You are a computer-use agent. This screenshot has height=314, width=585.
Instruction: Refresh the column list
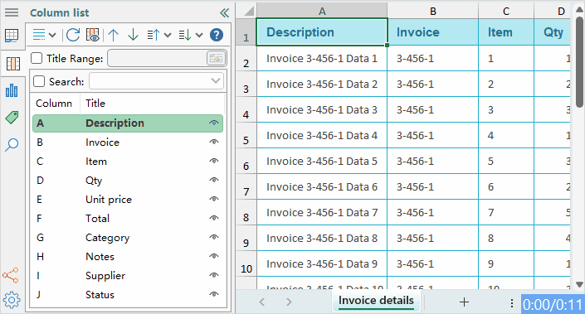73,35
